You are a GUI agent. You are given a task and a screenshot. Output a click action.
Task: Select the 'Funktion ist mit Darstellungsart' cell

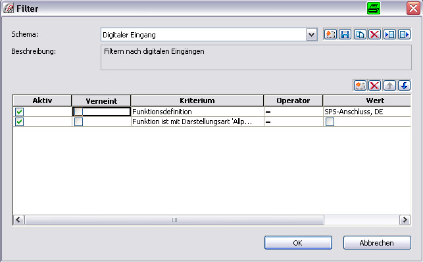click(x=197, y=121)
